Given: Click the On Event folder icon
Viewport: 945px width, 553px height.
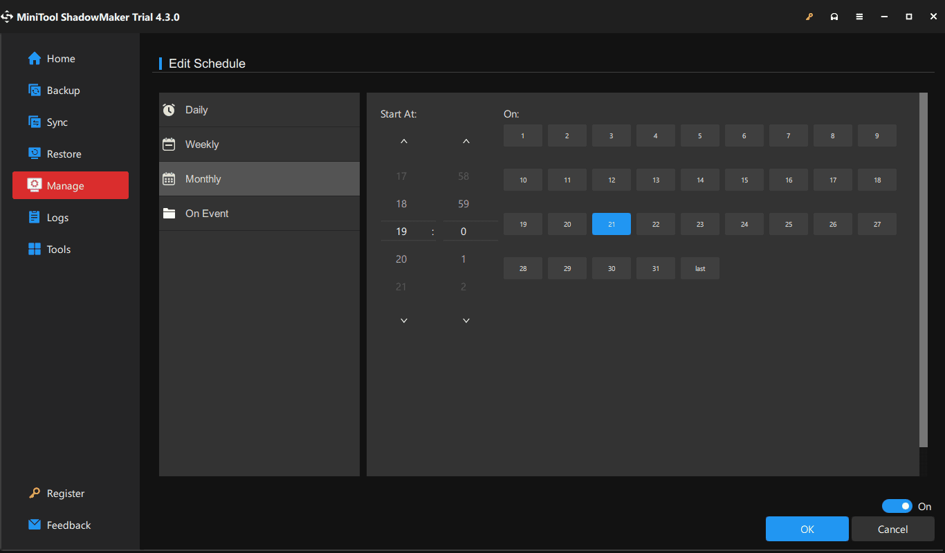Looking at the screenshot, I should point(169,214).
